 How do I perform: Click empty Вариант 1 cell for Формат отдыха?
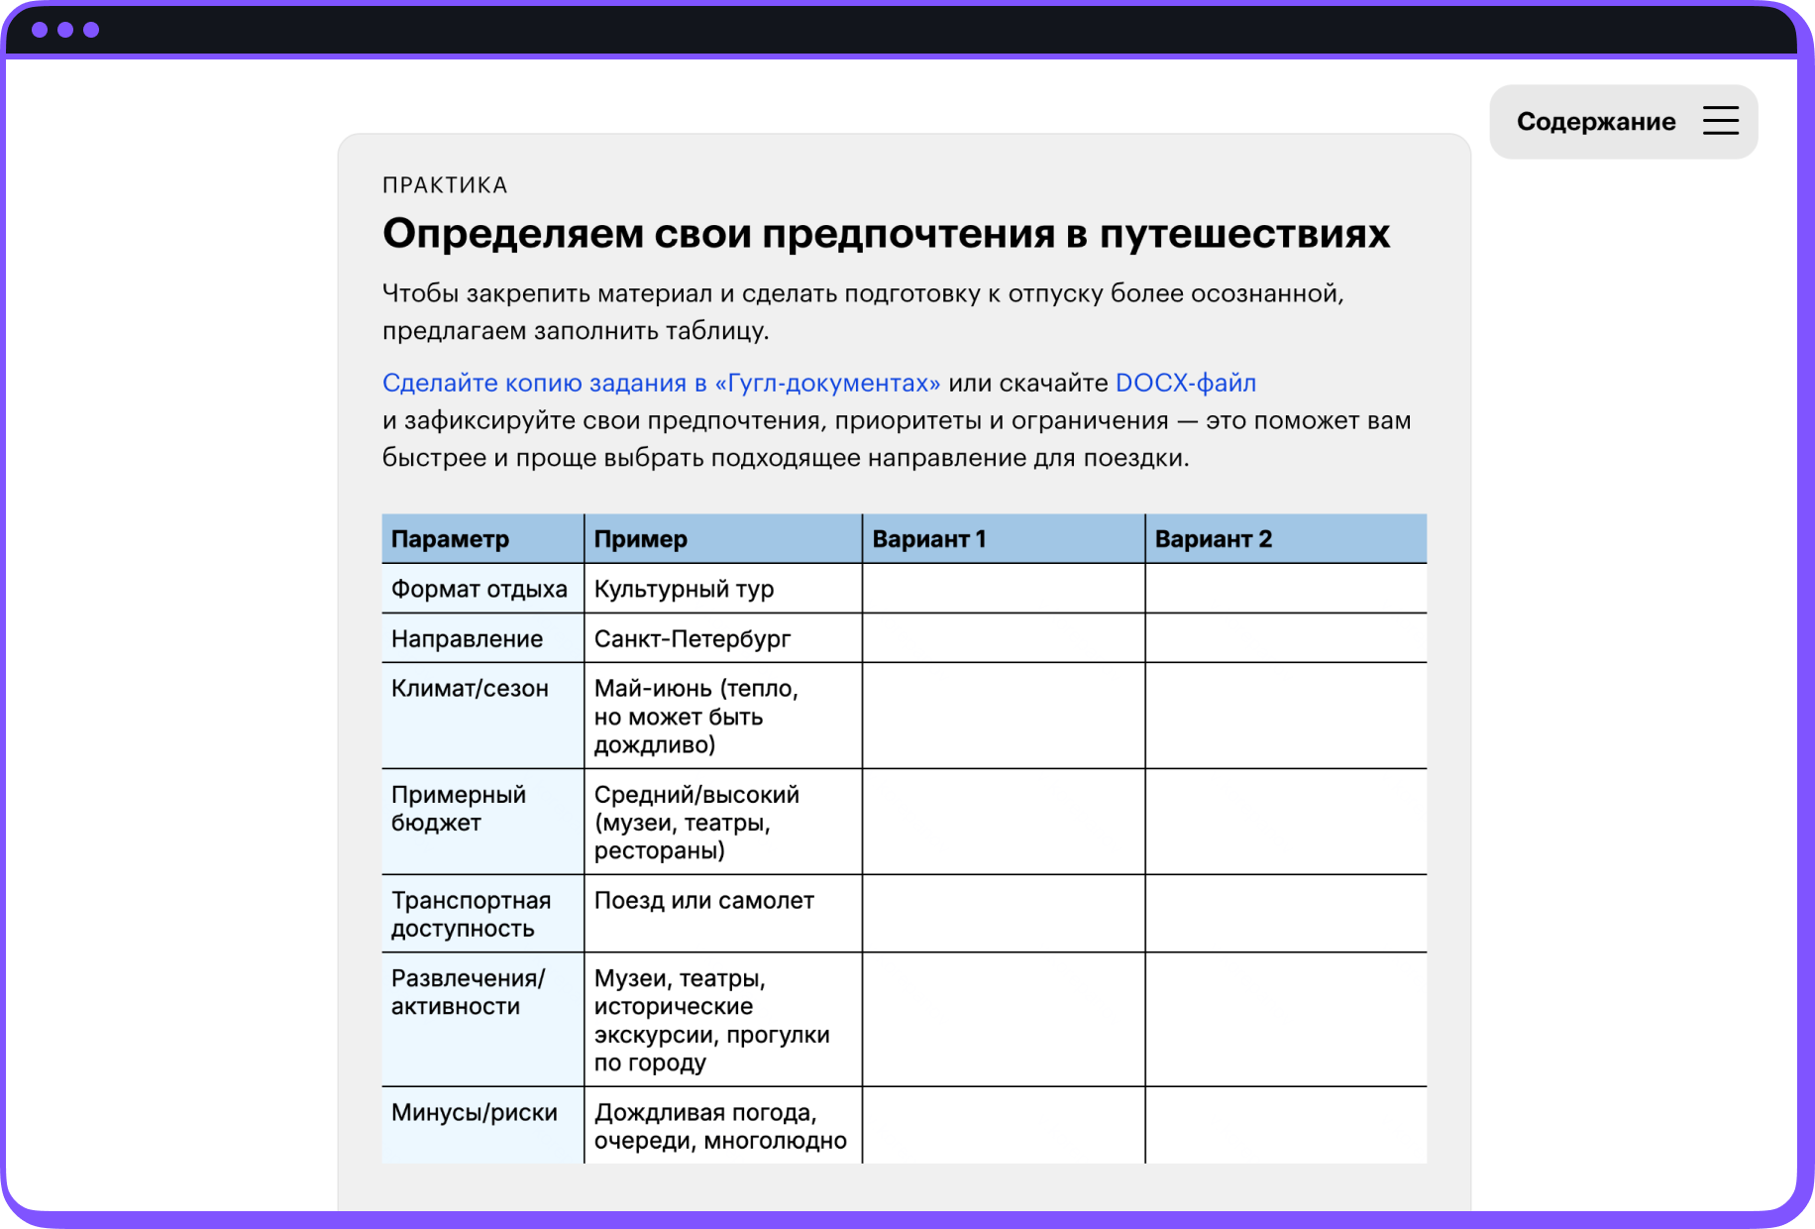(1004, 588)
